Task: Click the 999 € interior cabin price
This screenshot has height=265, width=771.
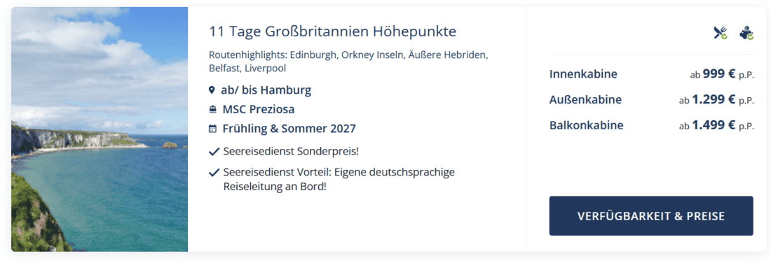Action: click(x=719, y=74)
